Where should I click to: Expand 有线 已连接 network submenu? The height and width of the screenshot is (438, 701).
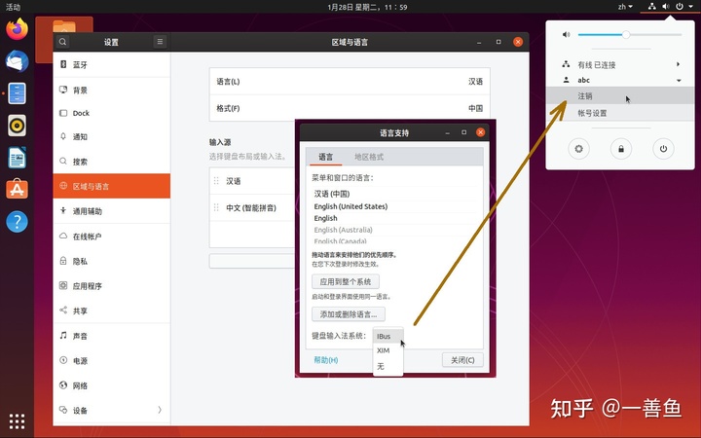620,65
